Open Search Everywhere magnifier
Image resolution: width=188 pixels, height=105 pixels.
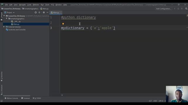186,8
